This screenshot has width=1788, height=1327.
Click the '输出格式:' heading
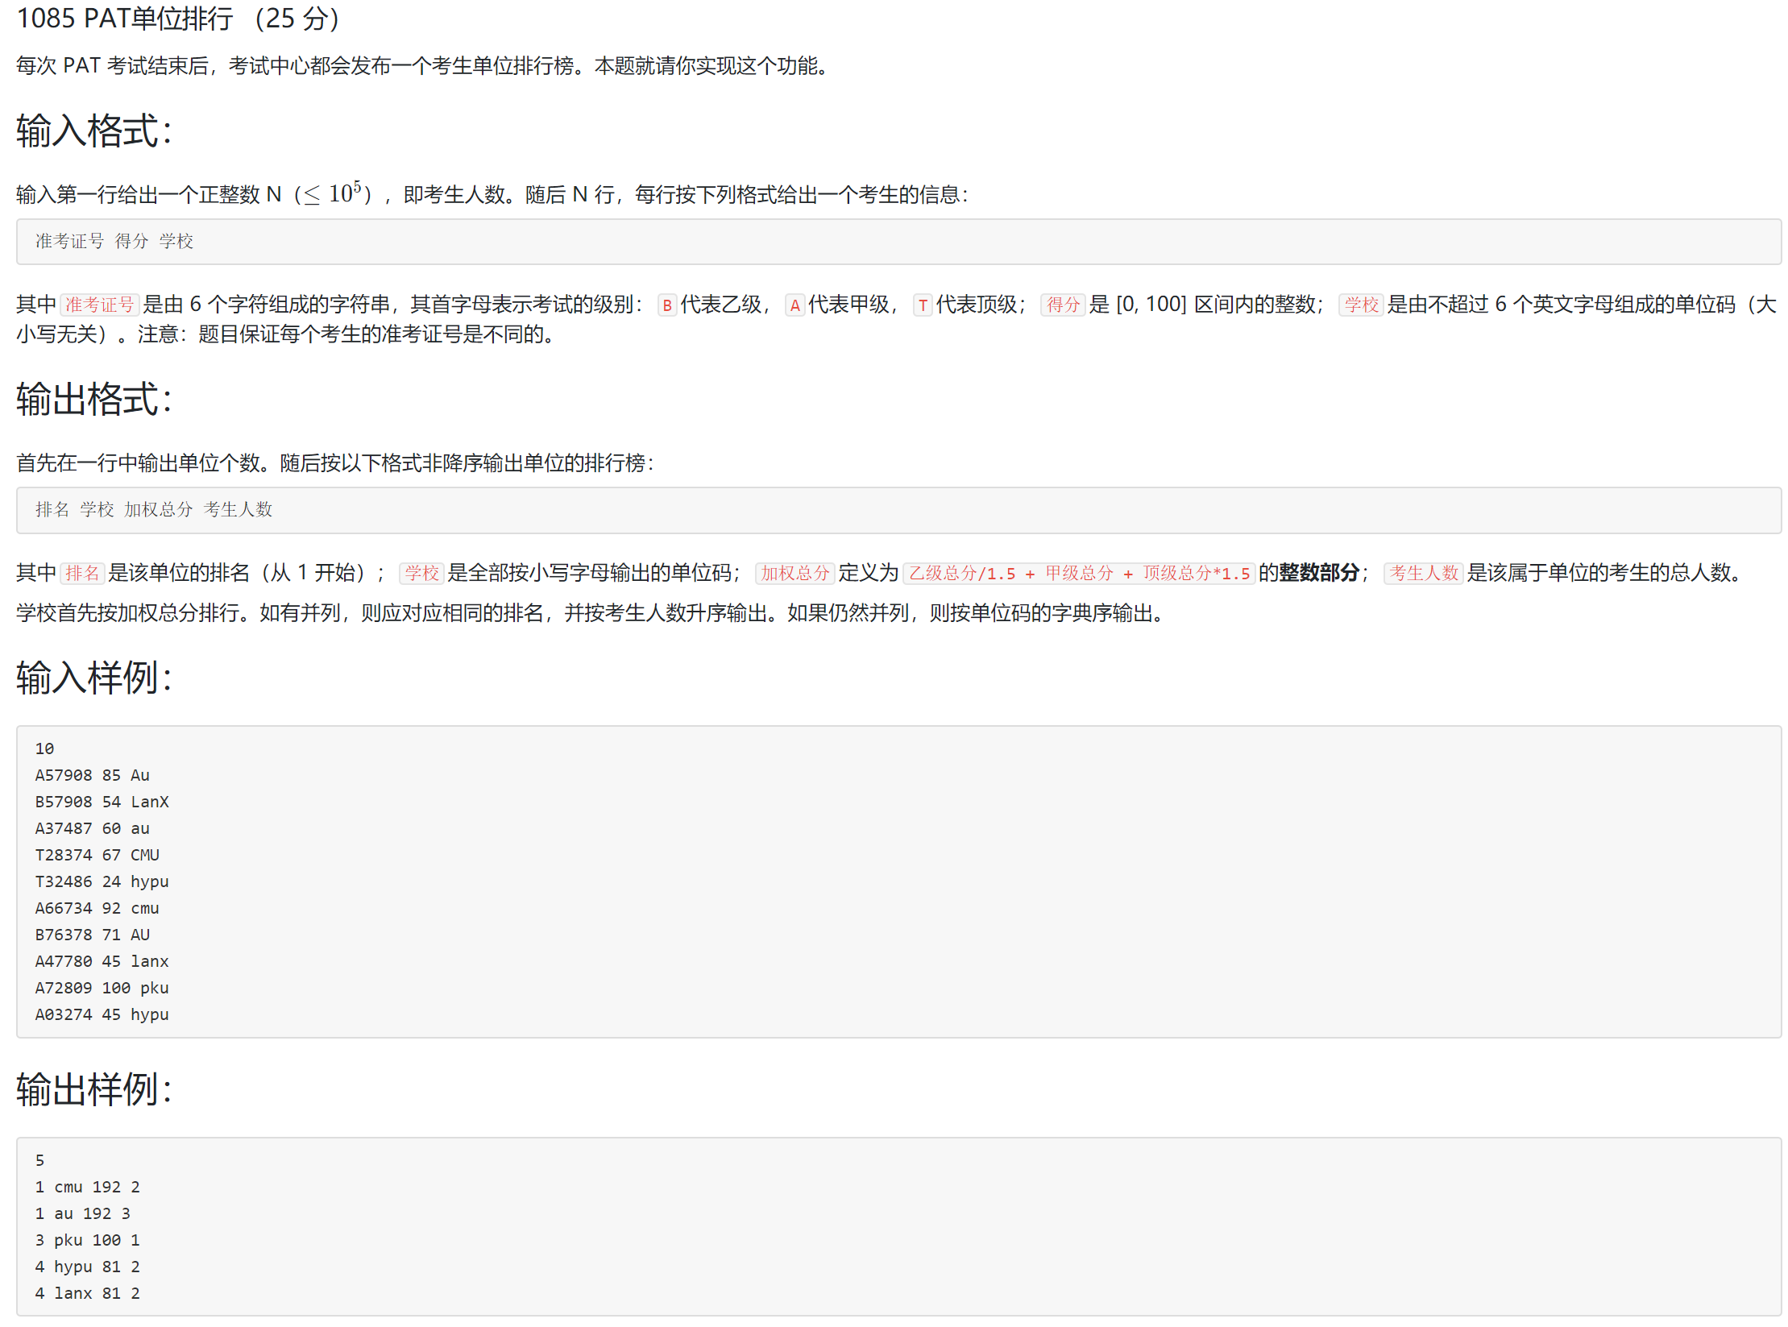point(94,399)
